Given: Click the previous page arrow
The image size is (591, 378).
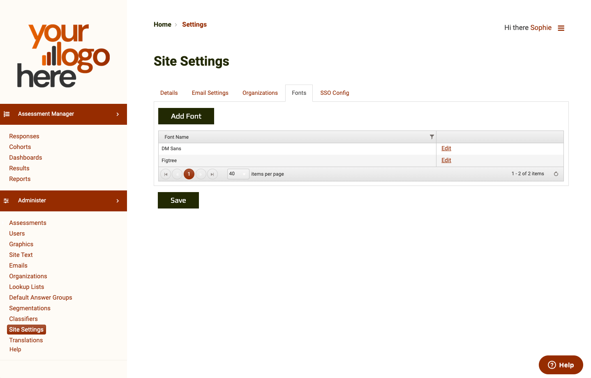Looking at the screenshot, I should pyautogui.click(x=177, y=174).
